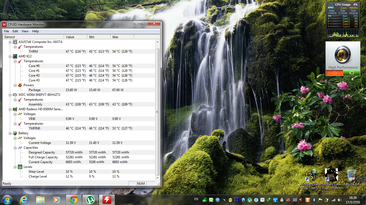Click the green Levels icon

(x=20, y=167)
